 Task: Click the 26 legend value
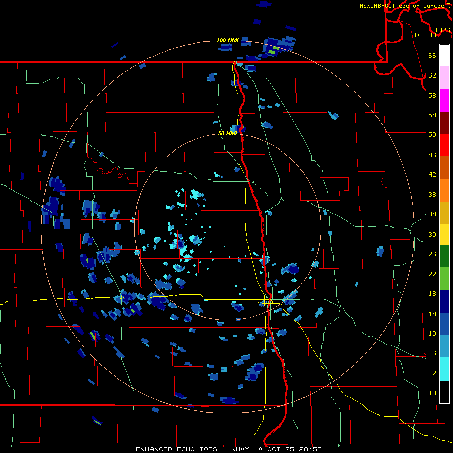[432, 254]
